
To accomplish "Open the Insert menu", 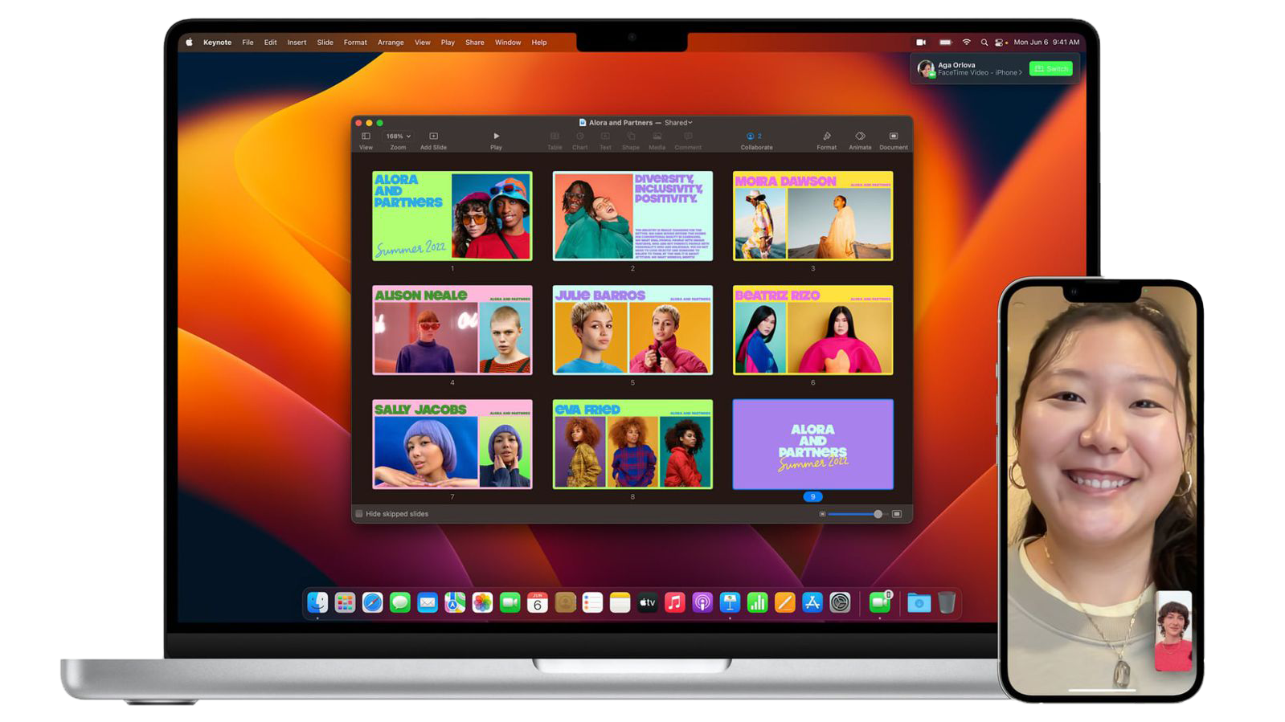I will click(297, 43).
